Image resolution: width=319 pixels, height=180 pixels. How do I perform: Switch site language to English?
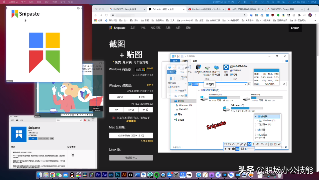[x=295, y=28]
